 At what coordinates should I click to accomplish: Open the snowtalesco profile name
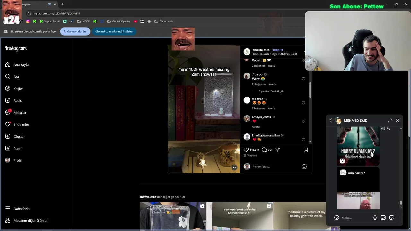click(261, 50)
